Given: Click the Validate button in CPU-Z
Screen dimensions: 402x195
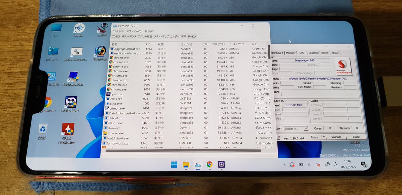Looking at the screenshot, I should click(x=336, y=137).
